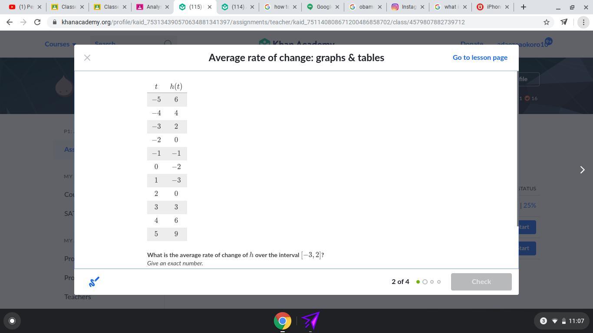Click Go to lesson page link

(x=480, y=58)
